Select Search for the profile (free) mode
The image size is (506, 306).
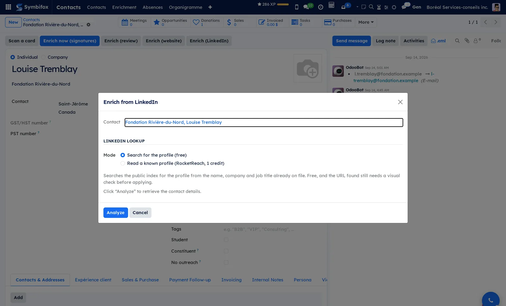coord(123,155)
